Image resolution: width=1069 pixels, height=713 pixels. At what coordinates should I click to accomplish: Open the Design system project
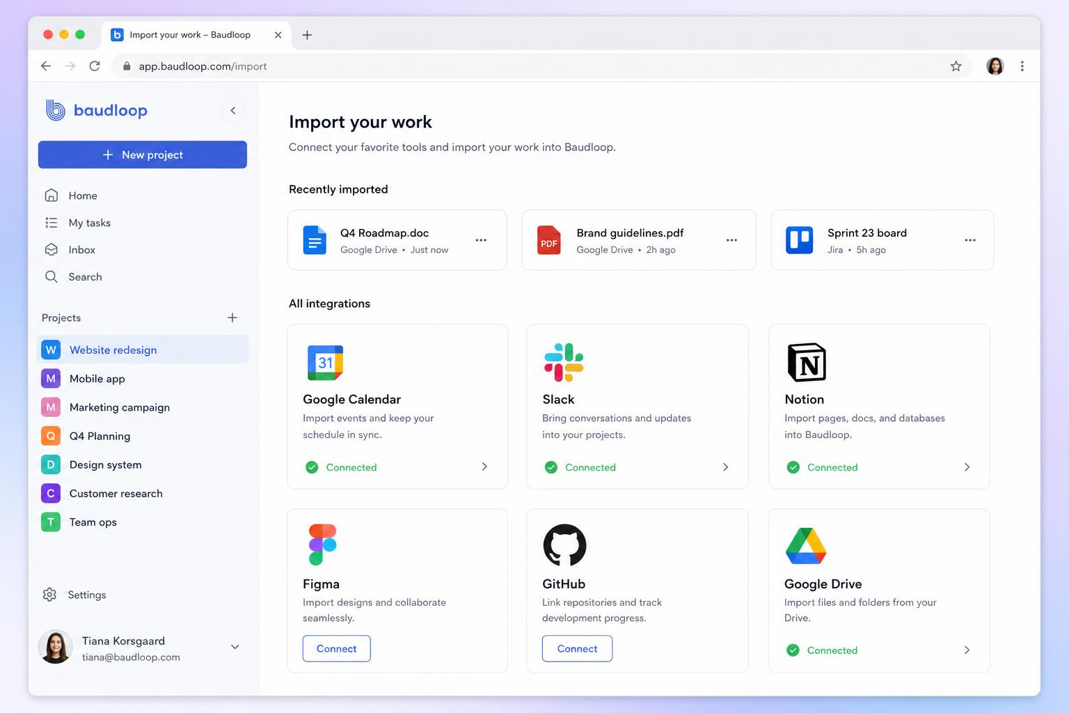pos(143,464)
